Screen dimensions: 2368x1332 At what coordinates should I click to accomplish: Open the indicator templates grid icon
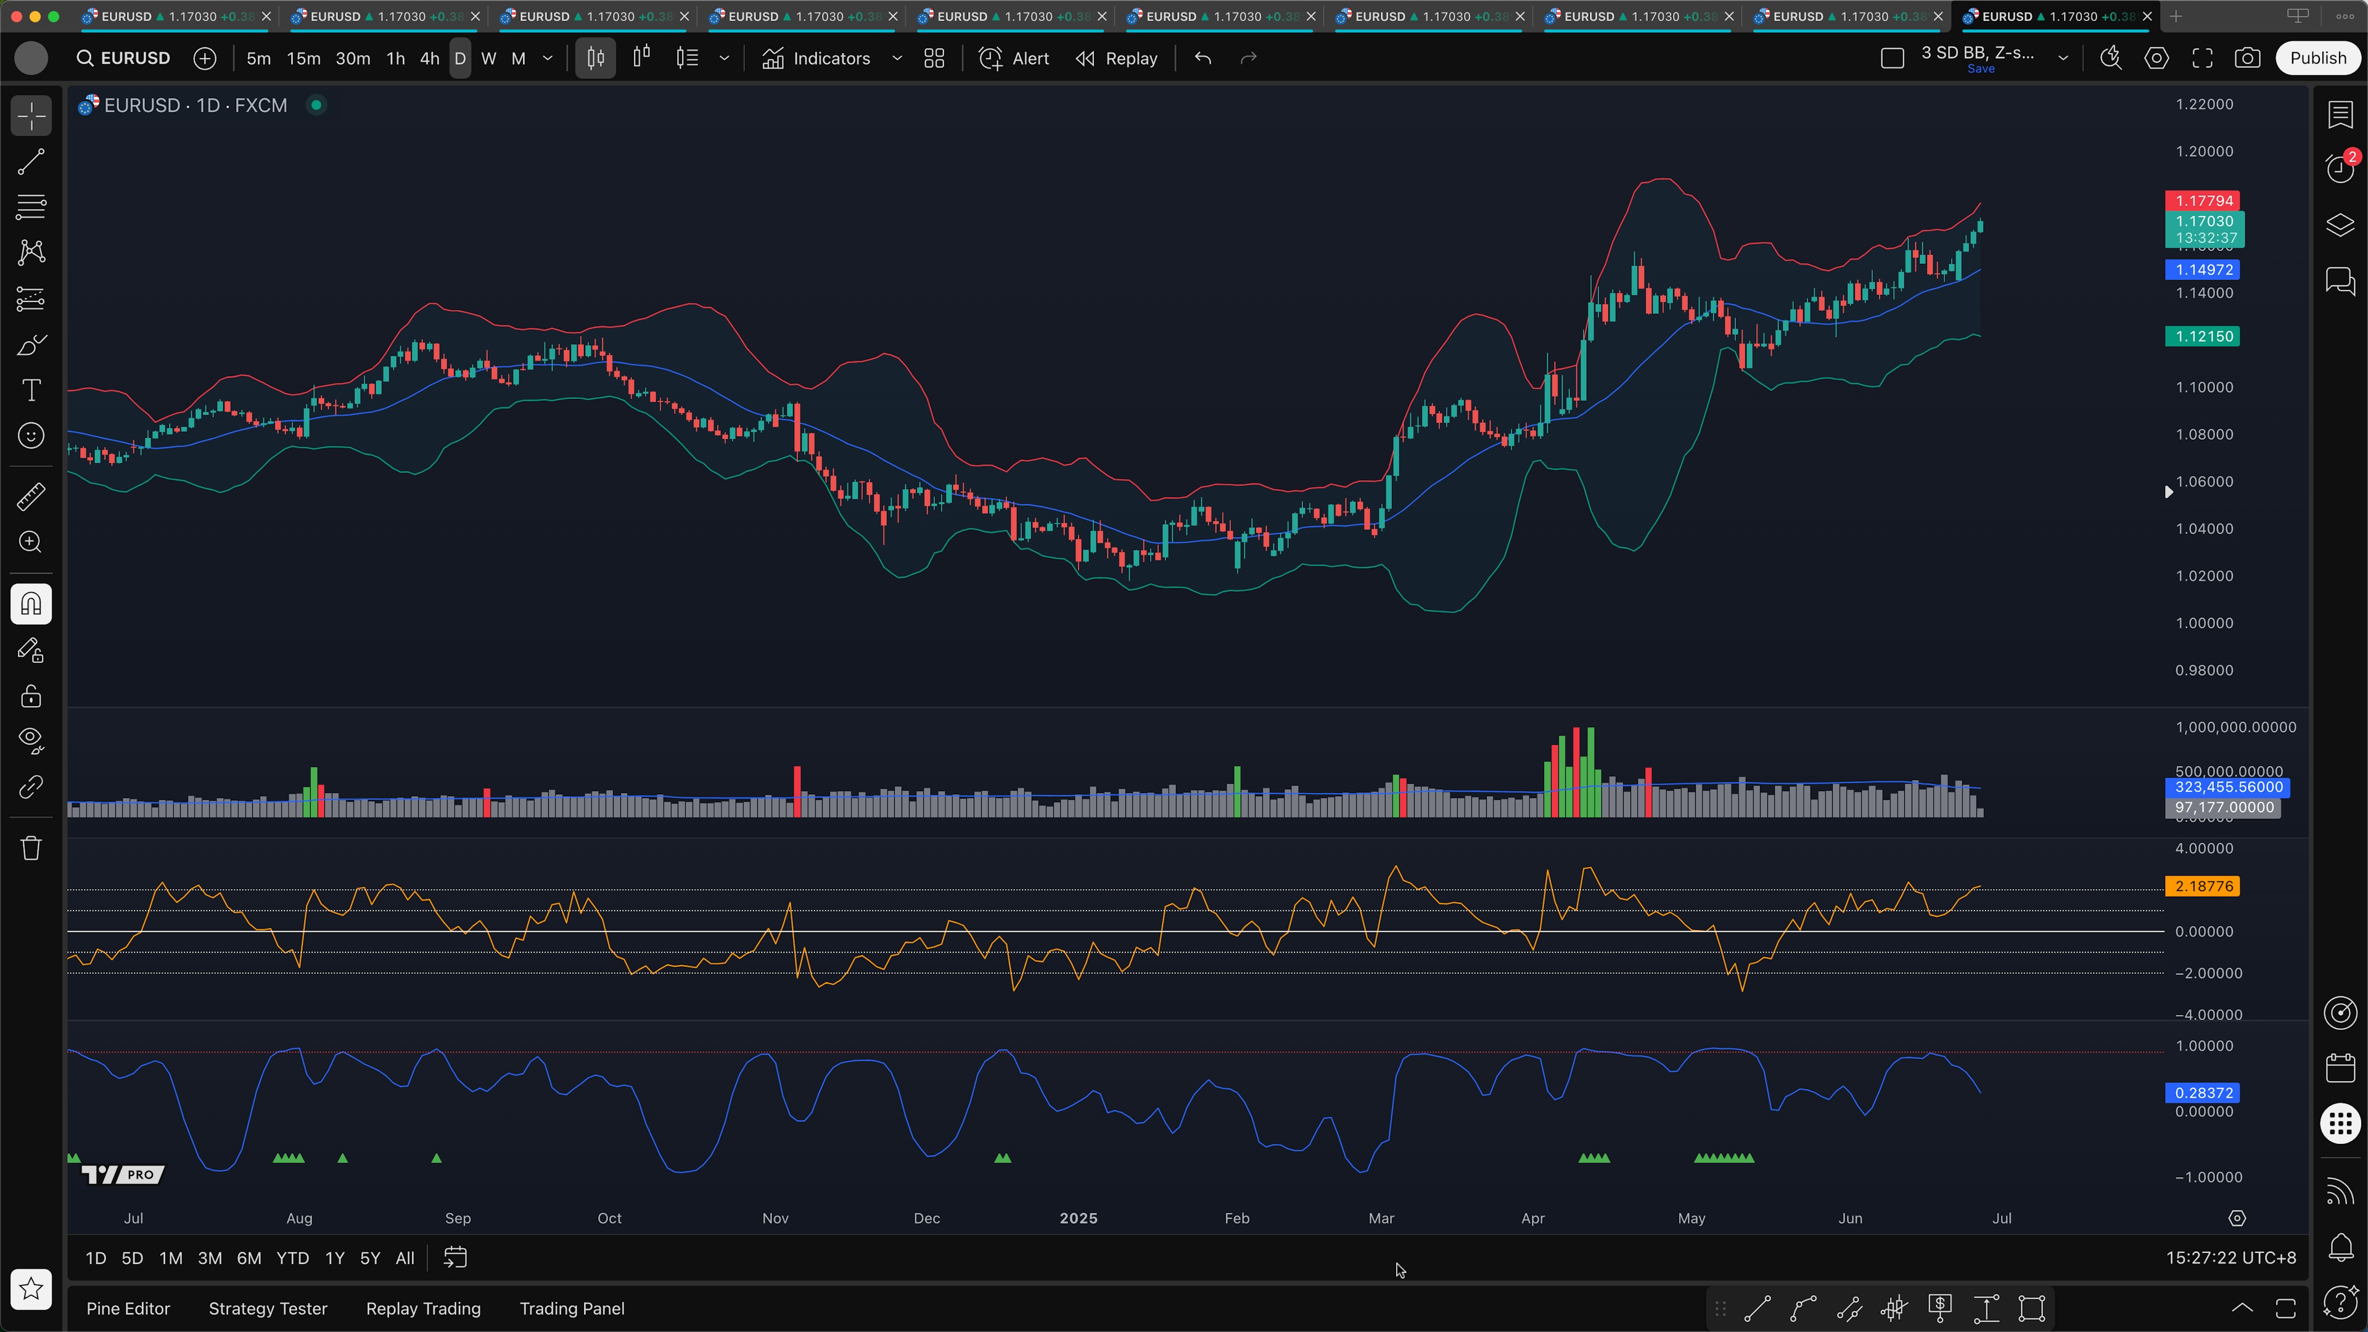[x=935, y=58]
